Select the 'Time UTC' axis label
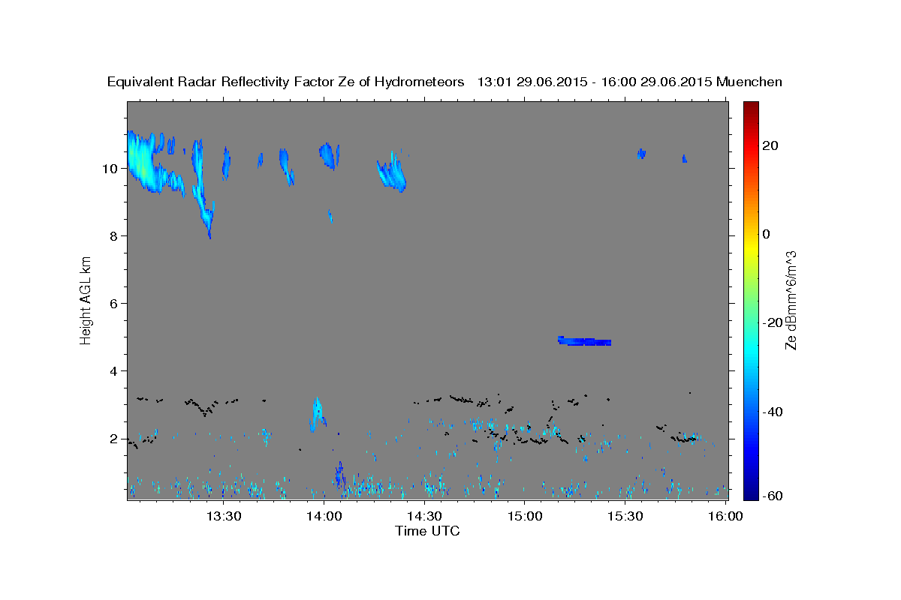The height and width of the screenshot is (600, 901). tap(427, 531)
